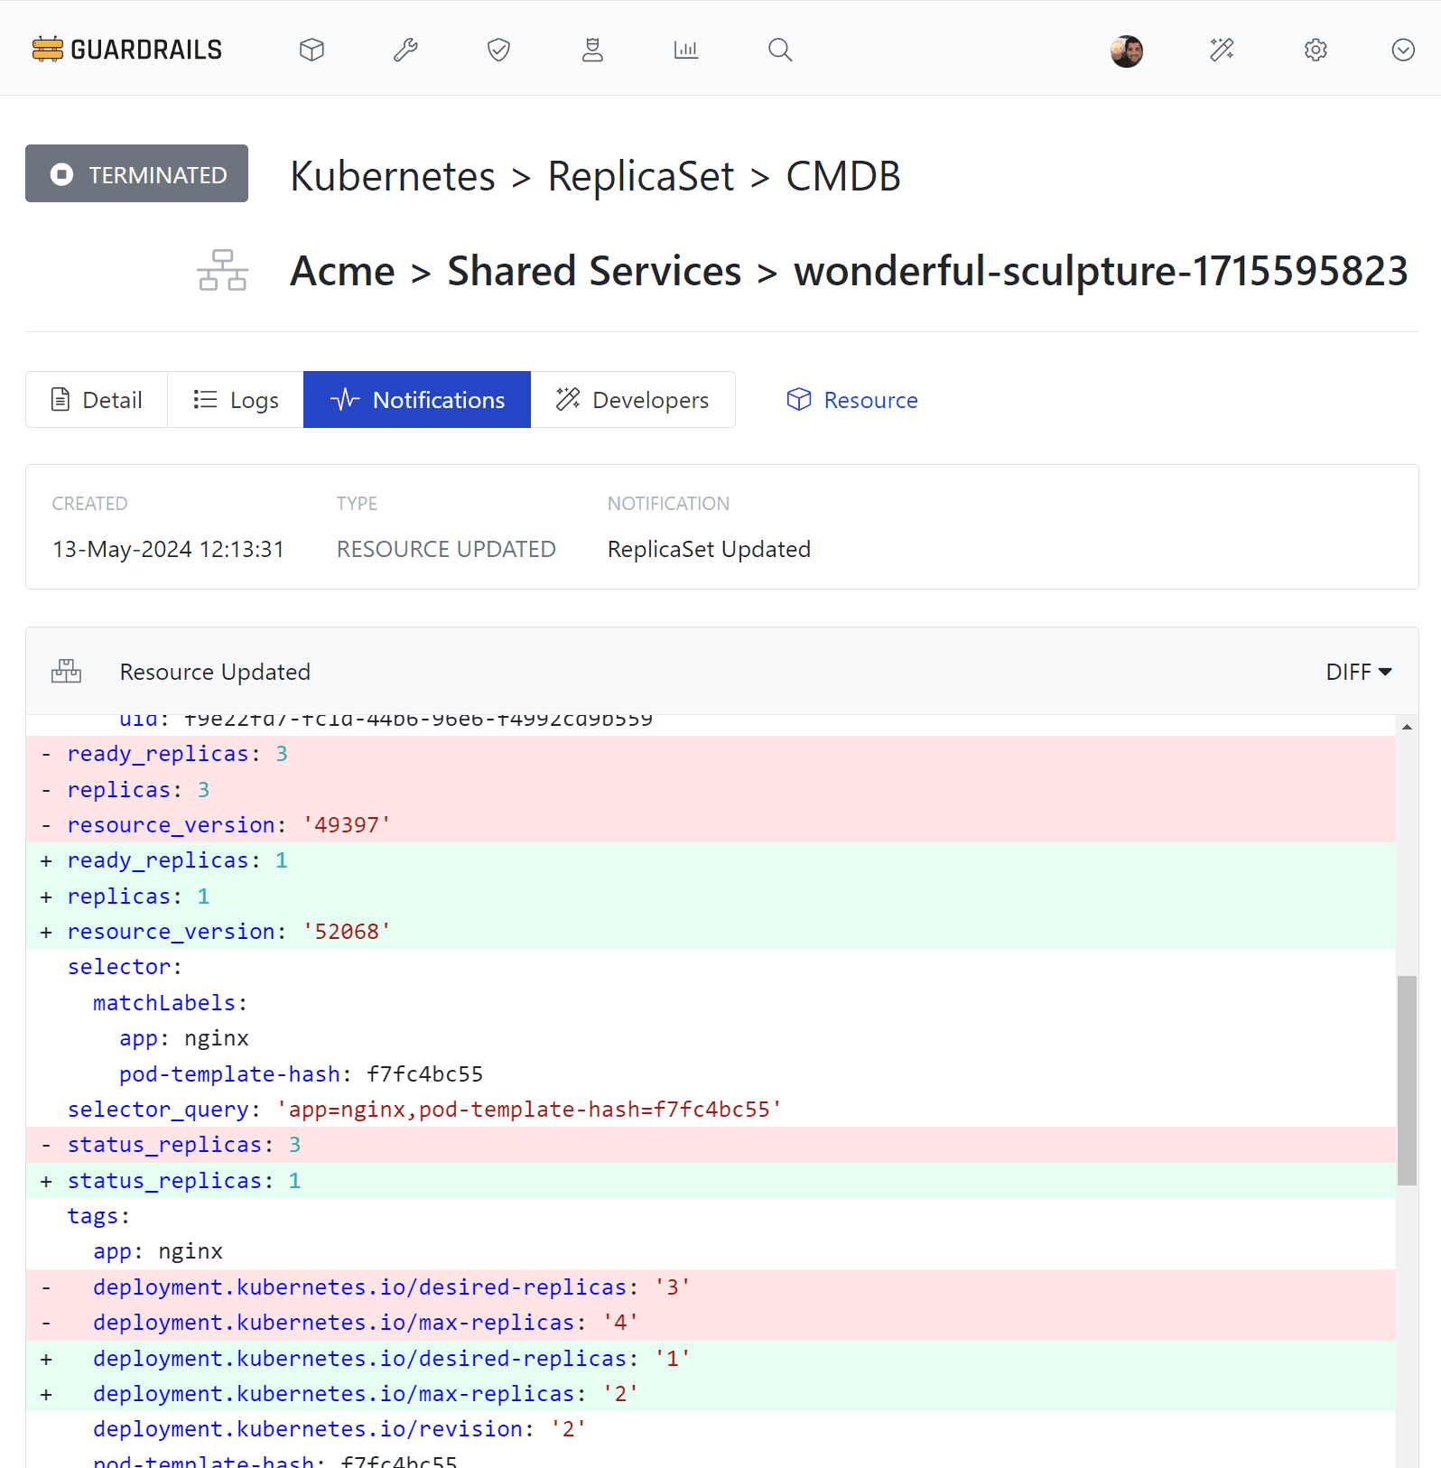Open the settings gear icon
The width and height of the screenshot is (1441, 1468).
(x=1315, y=50)
